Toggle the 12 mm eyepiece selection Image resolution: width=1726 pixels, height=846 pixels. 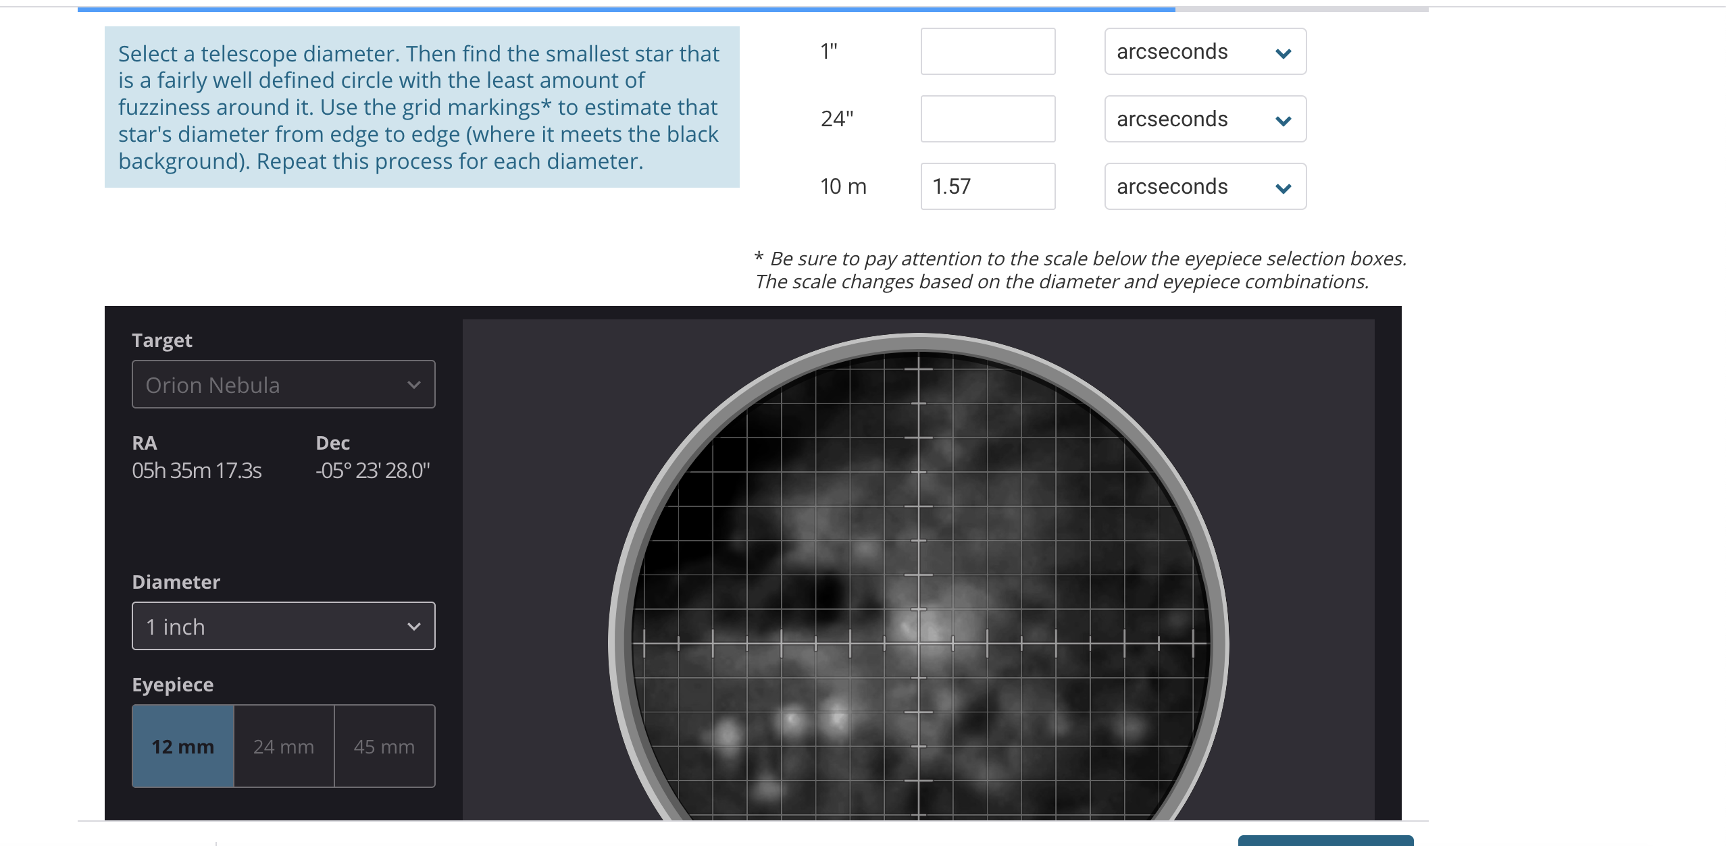pyautogui.click(x=182, y=746)
